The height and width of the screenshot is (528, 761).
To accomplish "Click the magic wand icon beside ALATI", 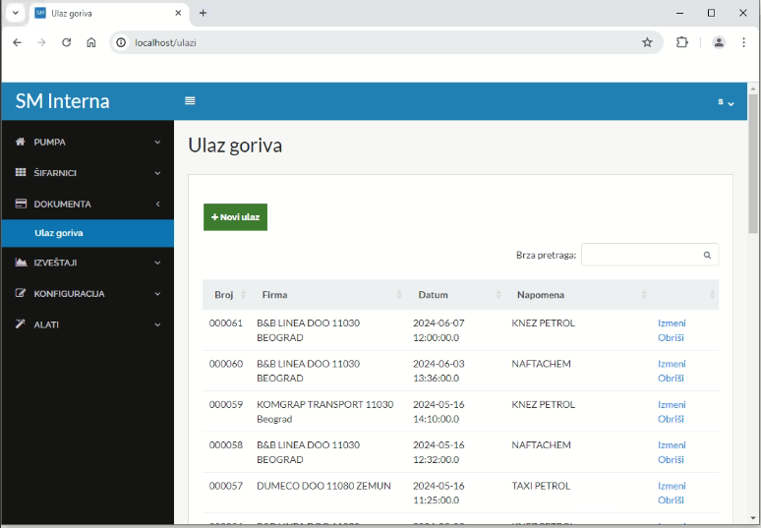I will click(x=21, y=323).
